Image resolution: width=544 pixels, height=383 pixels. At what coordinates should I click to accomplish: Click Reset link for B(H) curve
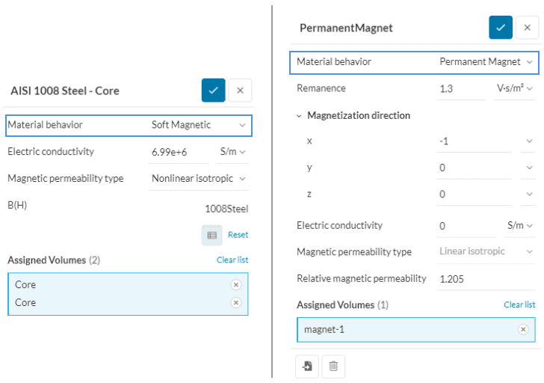(238, 235)
